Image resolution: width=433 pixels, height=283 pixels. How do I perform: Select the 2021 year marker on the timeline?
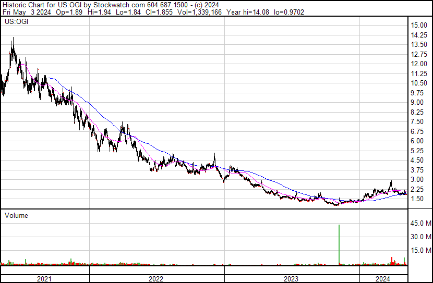44,279
